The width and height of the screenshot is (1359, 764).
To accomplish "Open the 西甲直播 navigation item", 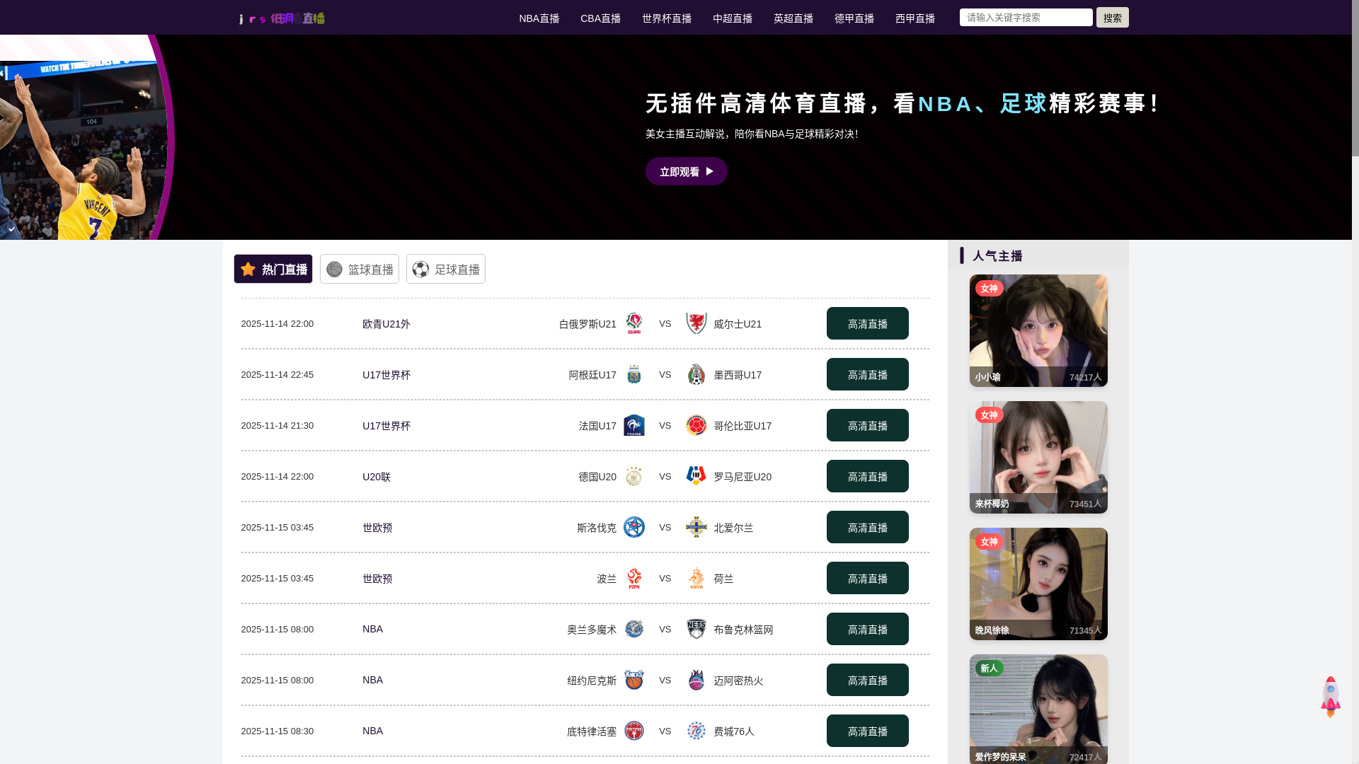I will click(x=915, y=18).
